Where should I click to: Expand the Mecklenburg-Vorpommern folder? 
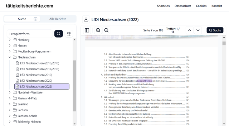point(10,51)
